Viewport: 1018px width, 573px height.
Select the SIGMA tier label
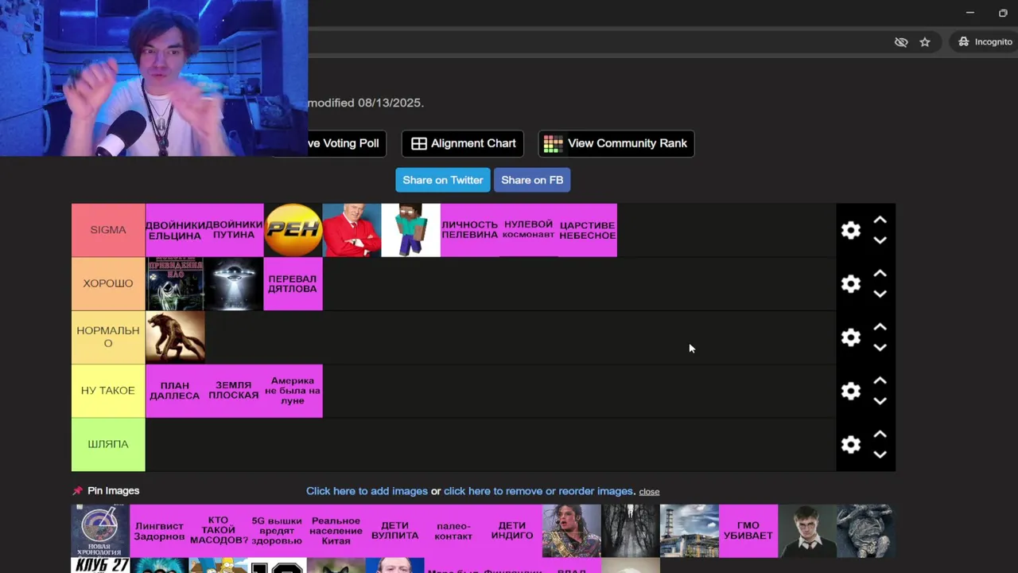(108, 230)
